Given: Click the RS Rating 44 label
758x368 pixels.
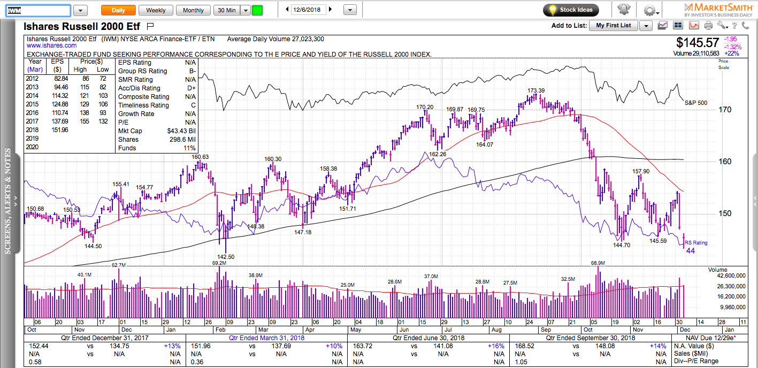Looking at the screenshot, I should (695, 247).
